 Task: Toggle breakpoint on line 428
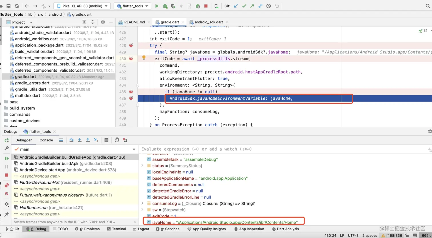click(131, 45)
